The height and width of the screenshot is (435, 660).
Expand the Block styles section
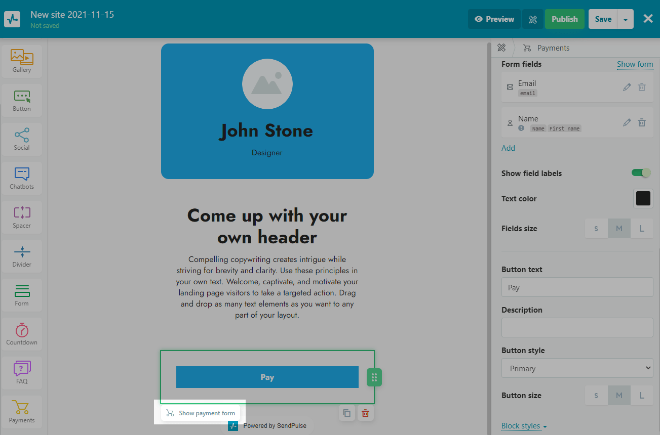524,426
